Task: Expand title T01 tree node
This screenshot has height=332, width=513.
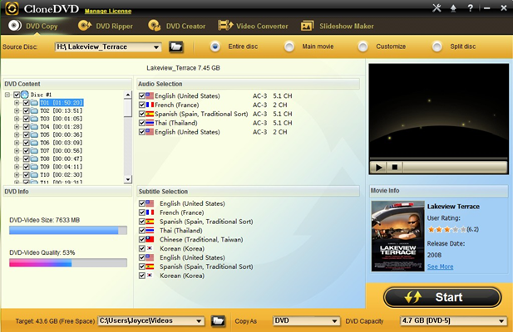Action: (17, 103)
